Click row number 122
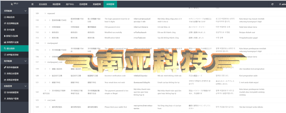 [x=37, y=92]
